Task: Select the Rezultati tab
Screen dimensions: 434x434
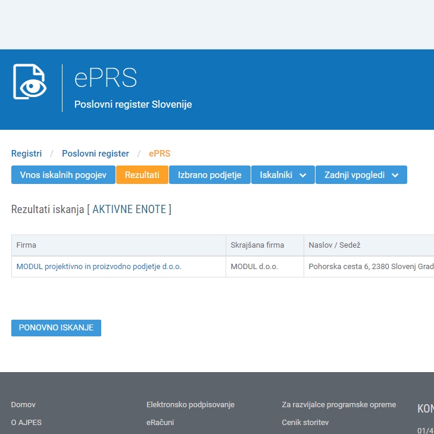Action: [x=142, y=175]
